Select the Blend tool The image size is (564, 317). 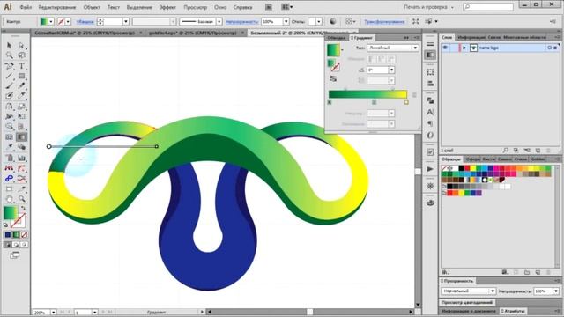(x=21, y=147)
